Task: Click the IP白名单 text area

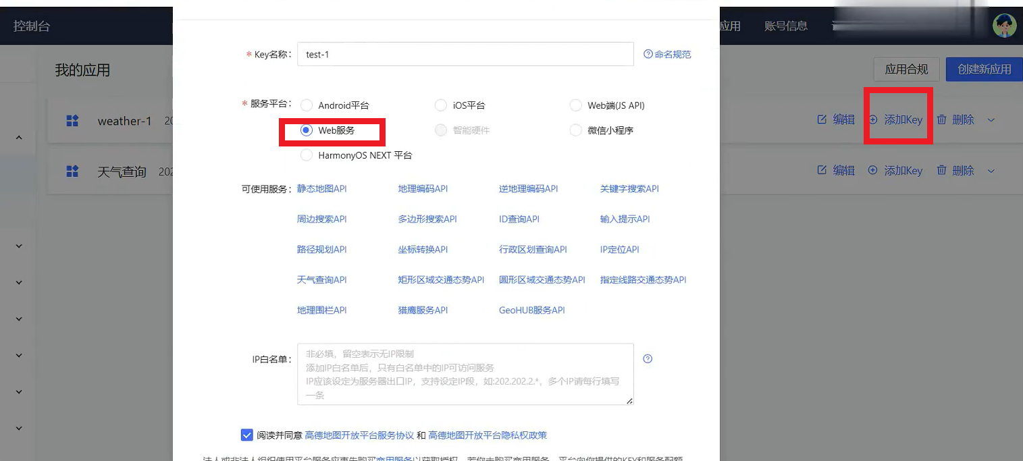Action: [x=465, y=374]
